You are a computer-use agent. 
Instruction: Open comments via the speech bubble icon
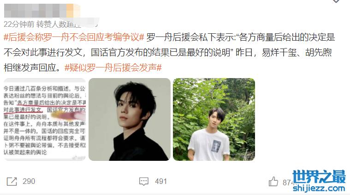pos(144,181)
